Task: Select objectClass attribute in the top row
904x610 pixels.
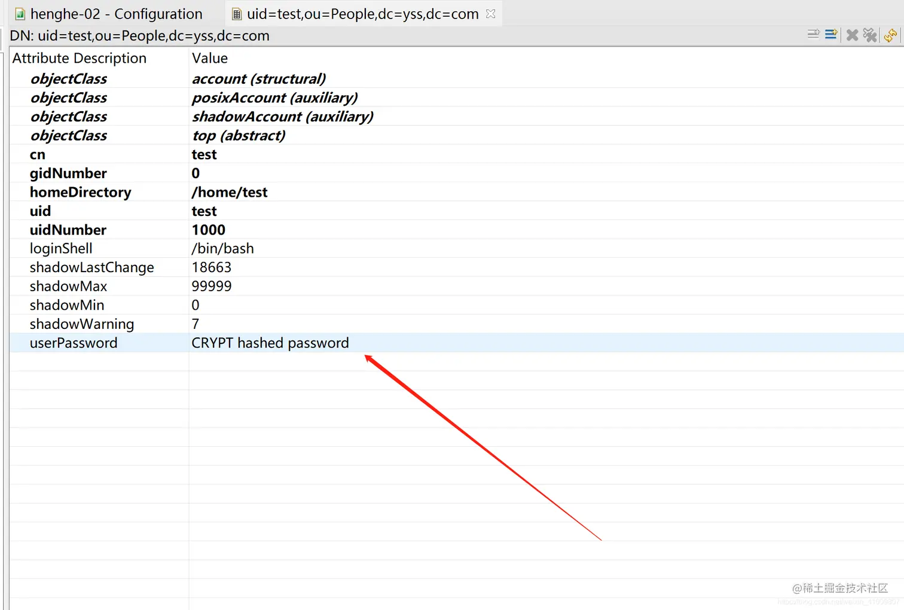Action: pos(69,136)
